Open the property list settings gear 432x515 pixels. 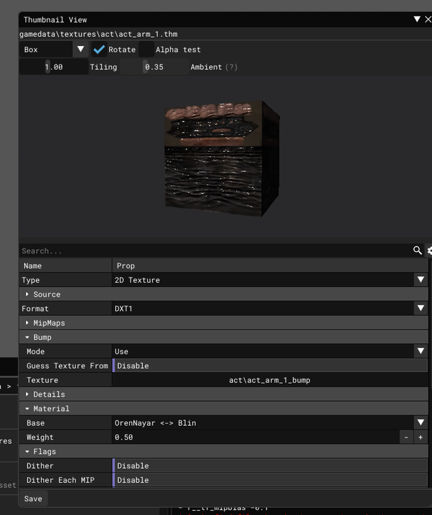click(x=429, y=251)
